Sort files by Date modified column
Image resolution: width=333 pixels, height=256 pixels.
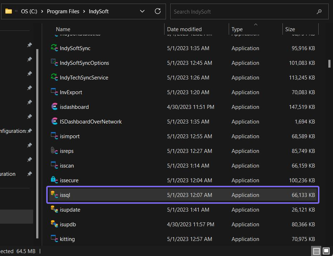pos(184,29)
